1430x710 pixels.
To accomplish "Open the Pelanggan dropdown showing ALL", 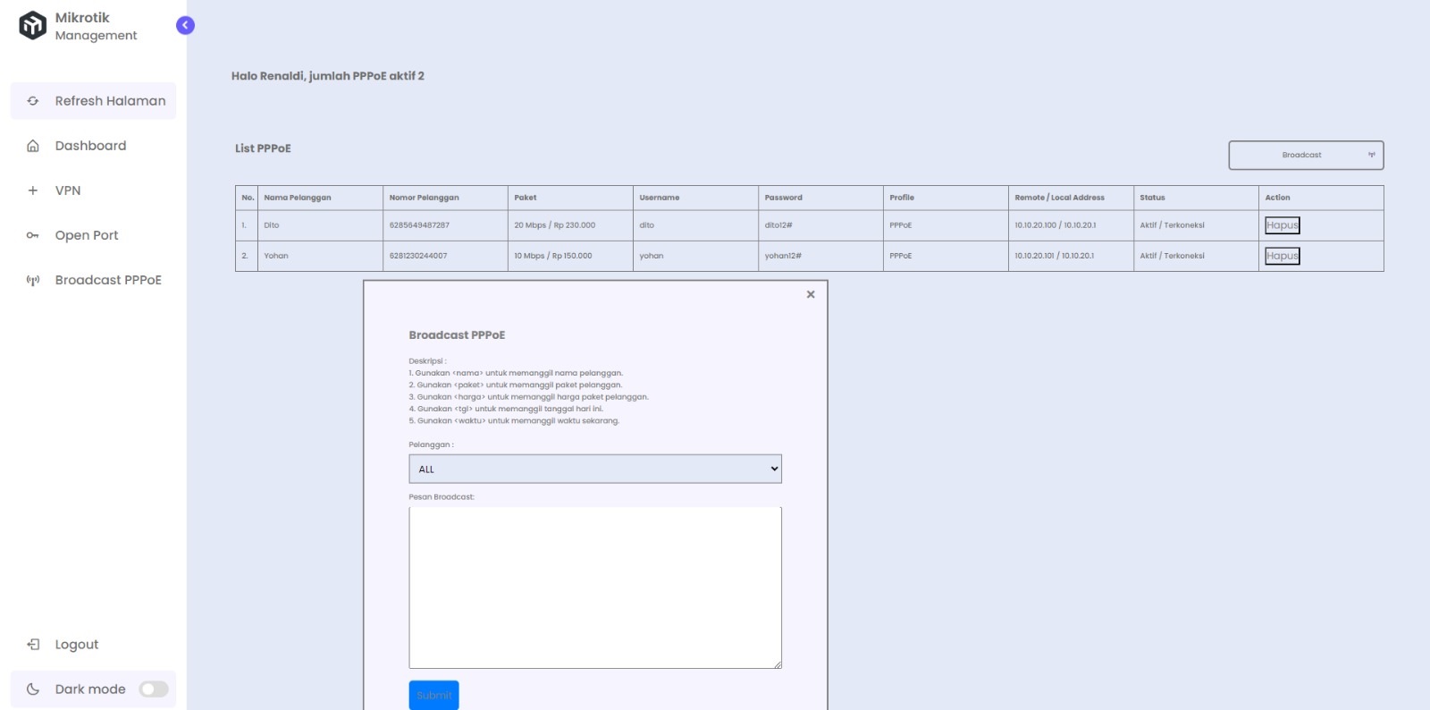I will 594,469.
